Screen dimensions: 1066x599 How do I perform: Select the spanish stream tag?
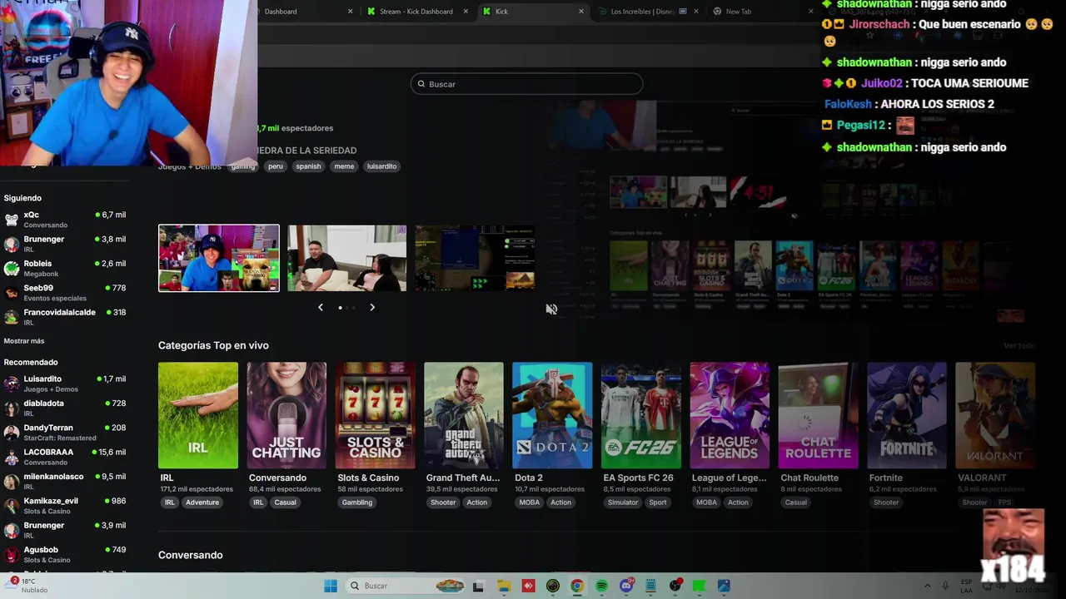pyautogui.click(x=308, y=166)
